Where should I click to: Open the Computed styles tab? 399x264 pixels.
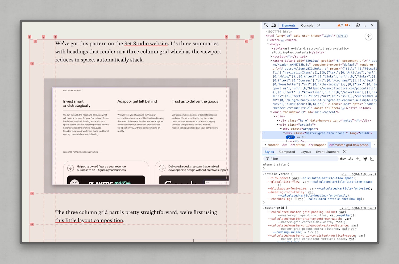[x=287, y=152]
